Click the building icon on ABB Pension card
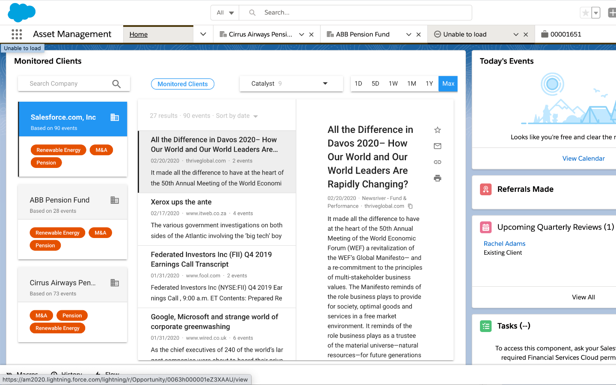 point(115,200)
